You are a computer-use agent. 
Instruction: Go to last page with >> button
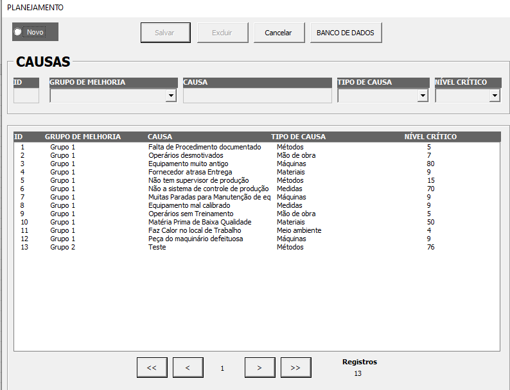[295, 368]
